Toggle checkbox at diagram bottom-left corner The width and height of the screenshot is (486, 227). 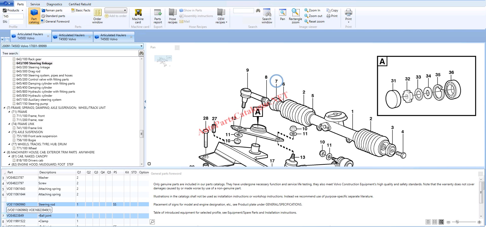coord(149,164)
